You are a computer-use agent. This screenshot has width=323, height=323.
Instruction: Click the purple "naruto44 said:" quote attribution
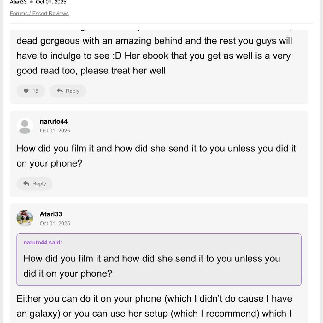click(43, 242)
